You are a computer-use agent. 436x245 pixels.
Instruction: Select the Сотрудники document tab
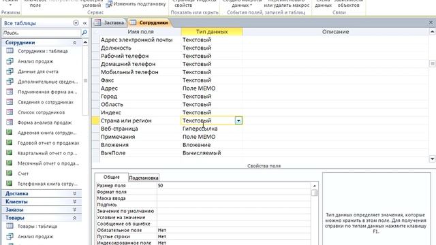point(150,22)
